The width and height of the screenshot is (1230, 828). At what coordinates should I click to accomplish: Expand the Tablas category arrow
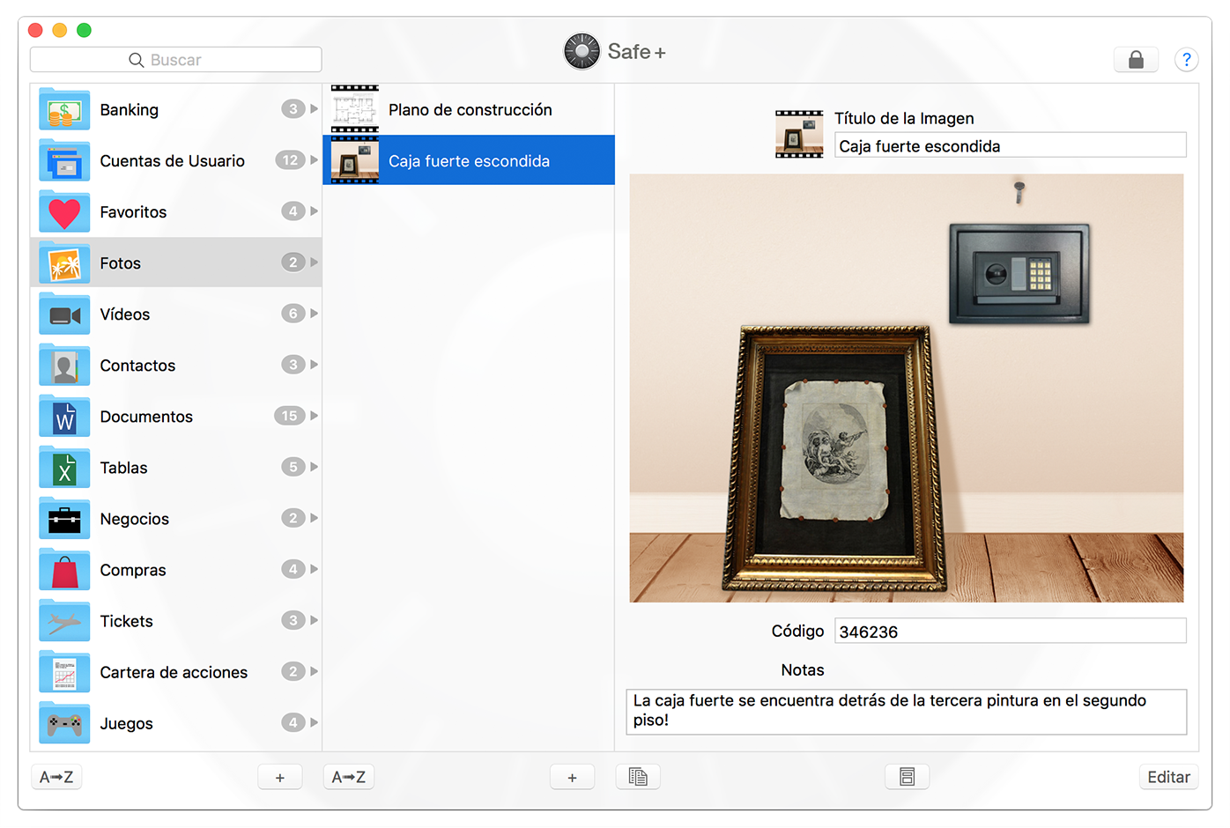click(x=314, y=467)
